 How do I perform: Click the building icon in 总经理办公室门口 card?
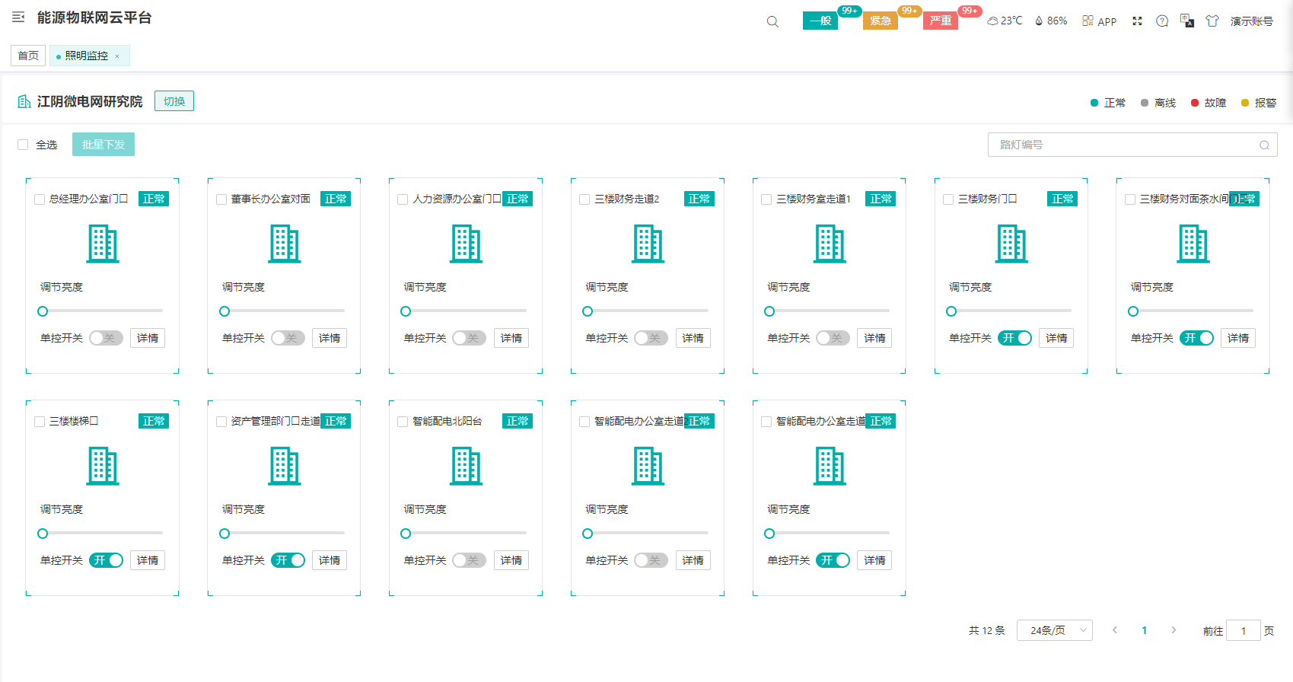pyautogui.click(x=103, y=244)
